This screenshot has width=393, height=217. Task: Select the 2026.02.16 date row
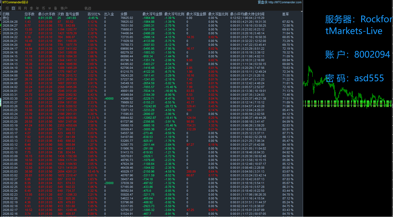(10, 214)
